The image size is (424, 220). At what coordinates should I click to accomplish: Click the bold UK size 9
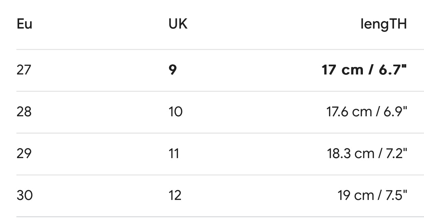point(173,70)
